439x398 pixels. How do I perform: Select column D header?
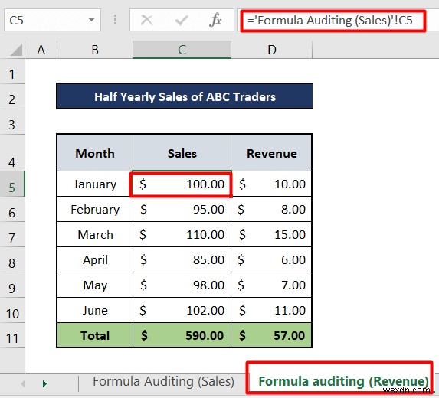point(271,50)
